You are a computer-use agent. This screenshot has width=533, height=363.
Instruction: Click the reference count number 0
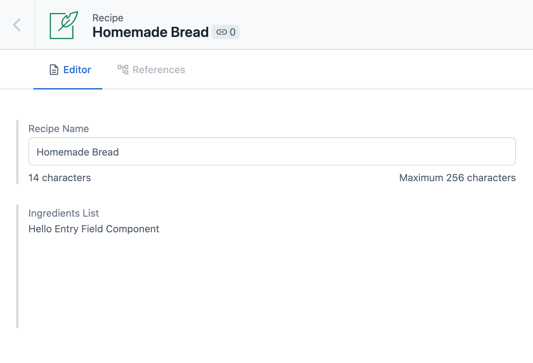[233, 32]
